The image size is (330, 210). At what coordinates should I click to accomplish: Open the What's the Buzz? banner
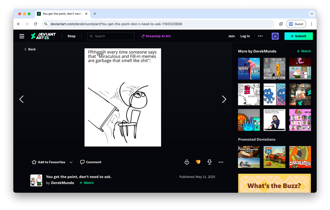pos(274,183)
